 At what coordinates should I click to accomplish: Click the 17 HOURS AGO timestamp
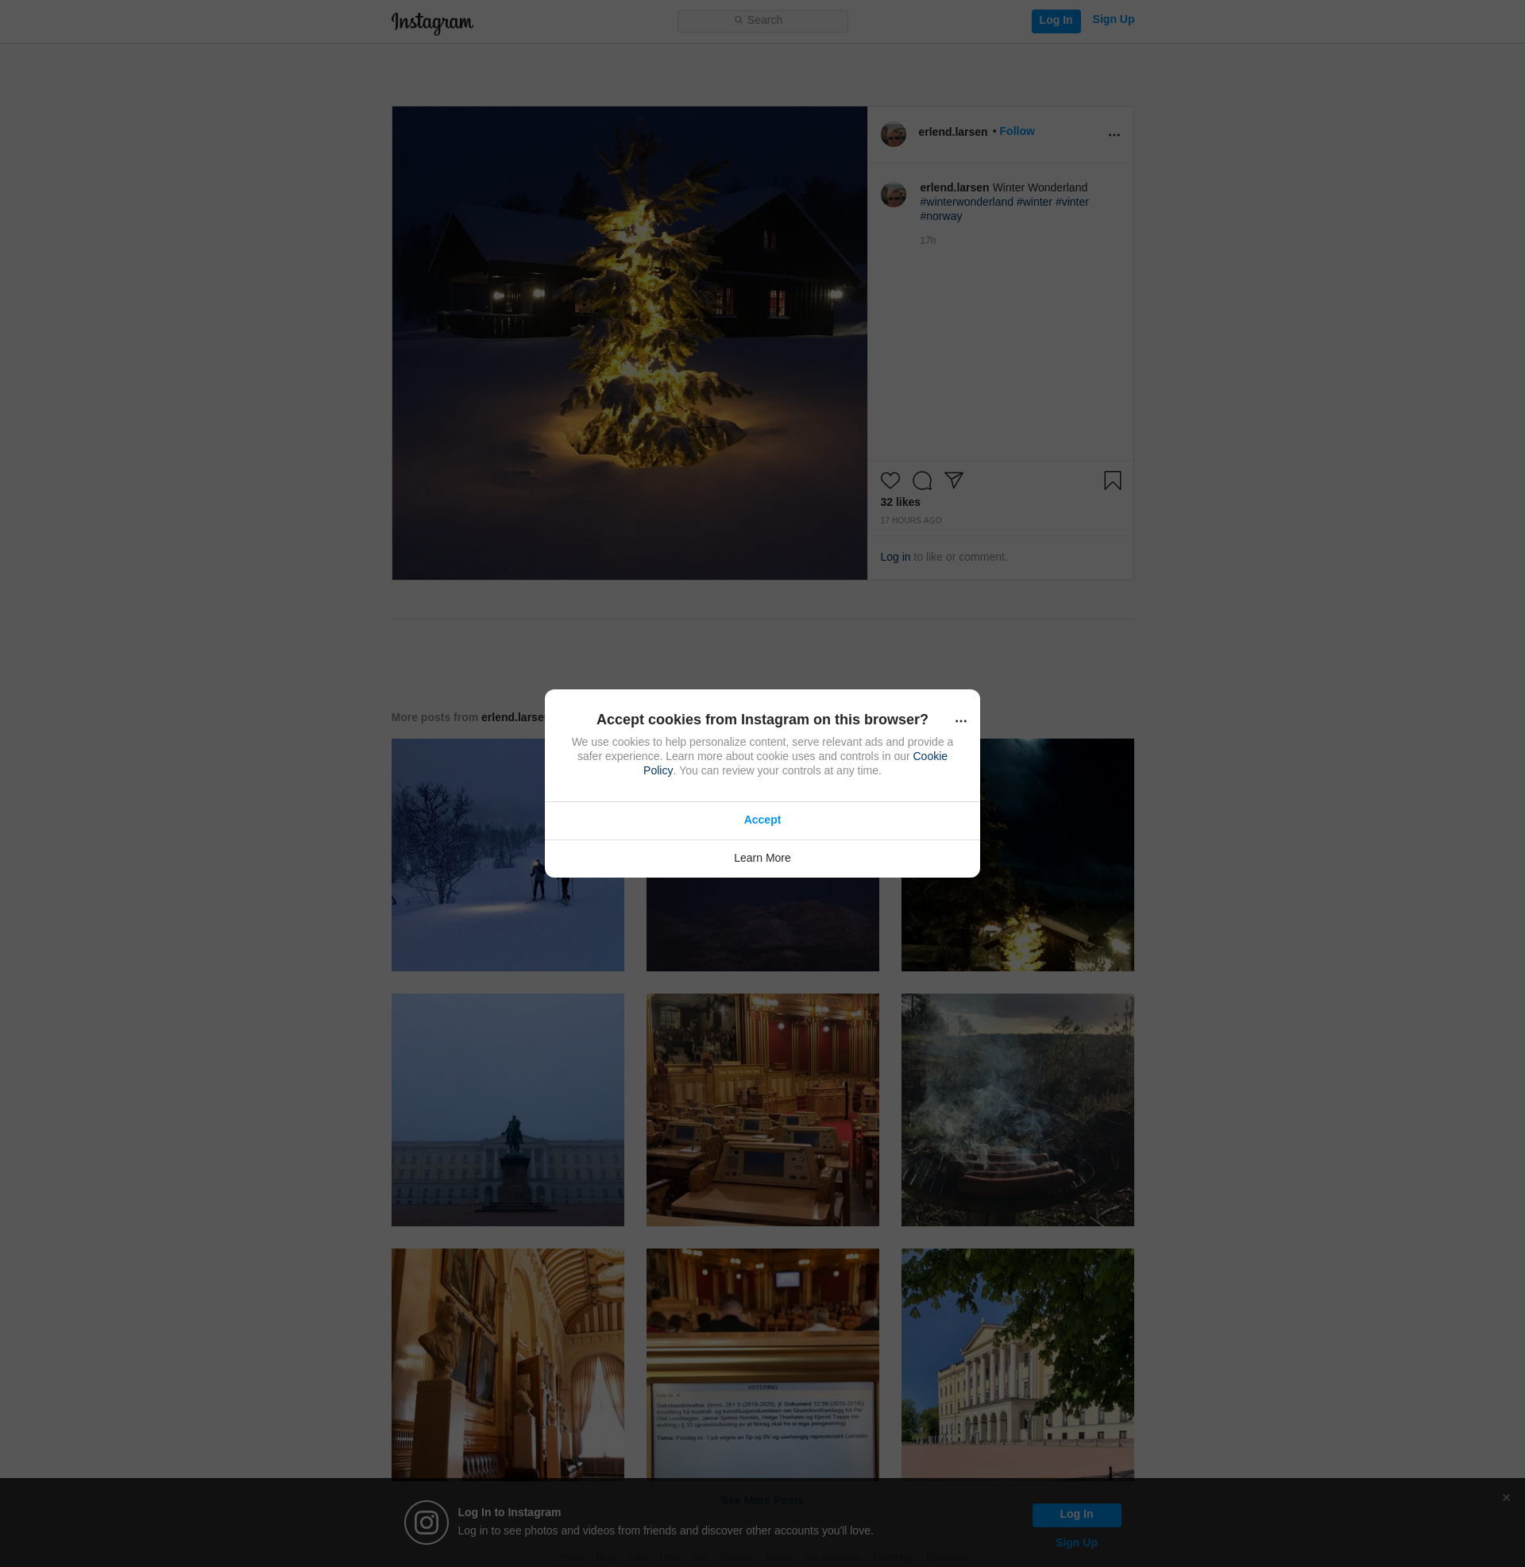tap(910, 520)
